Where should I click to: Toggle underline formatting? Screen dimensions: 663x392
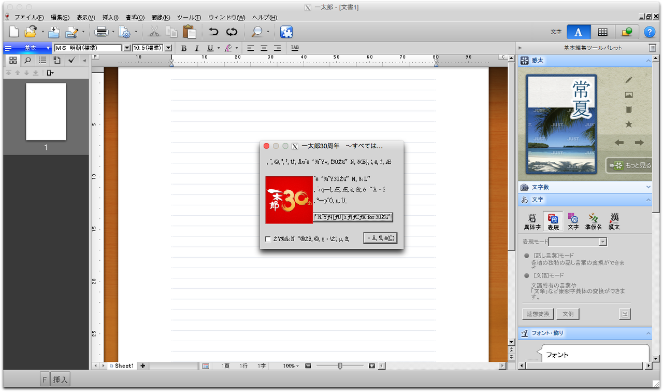210,48
